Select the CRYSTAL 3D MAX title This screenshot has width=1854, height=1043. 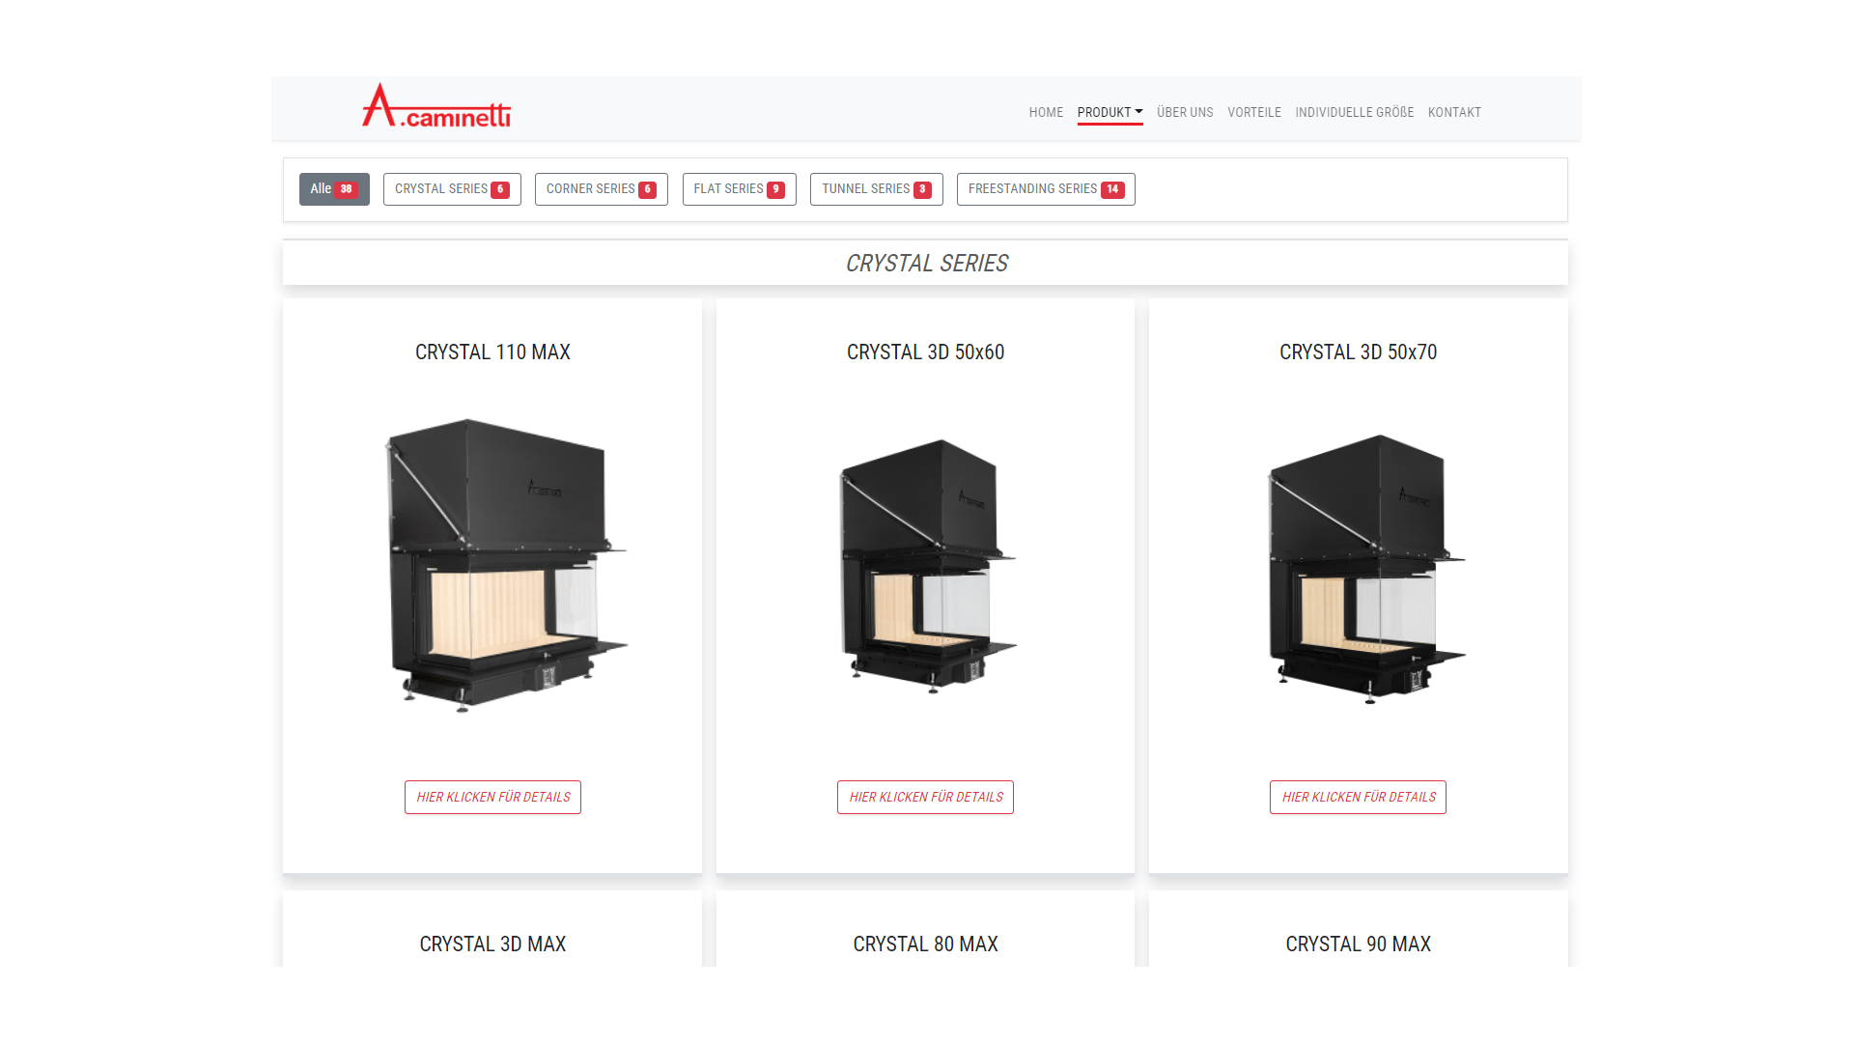pyautogui.click(x=492, y=944)
